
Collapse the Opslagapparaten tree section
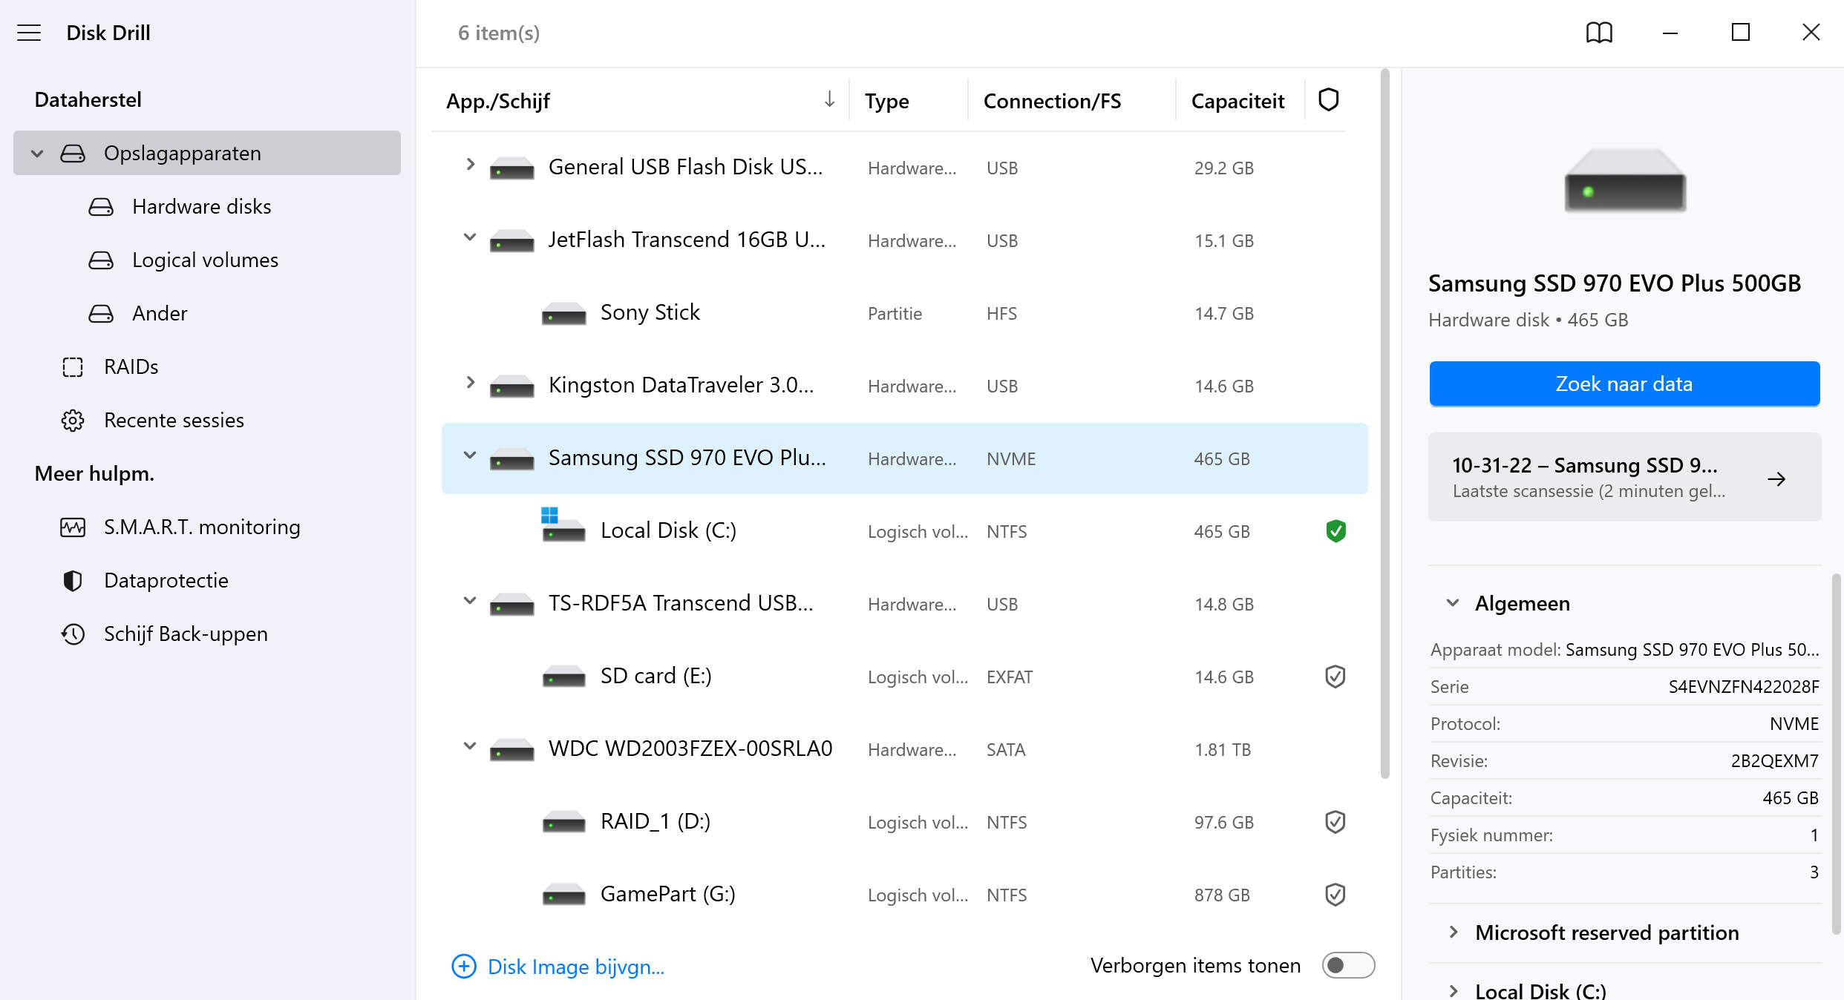(x=37, y=154)
